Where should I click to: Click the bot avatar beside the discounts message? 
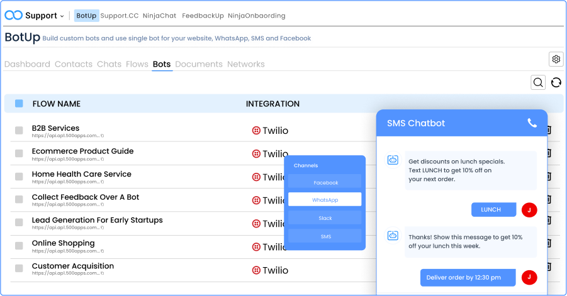(393, 160)
